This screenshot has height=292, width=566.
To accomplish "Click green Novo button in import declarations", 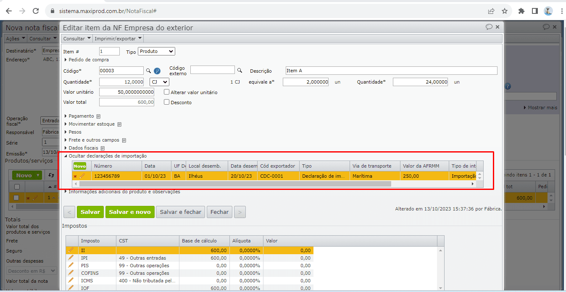I will [x=80, y=166].
